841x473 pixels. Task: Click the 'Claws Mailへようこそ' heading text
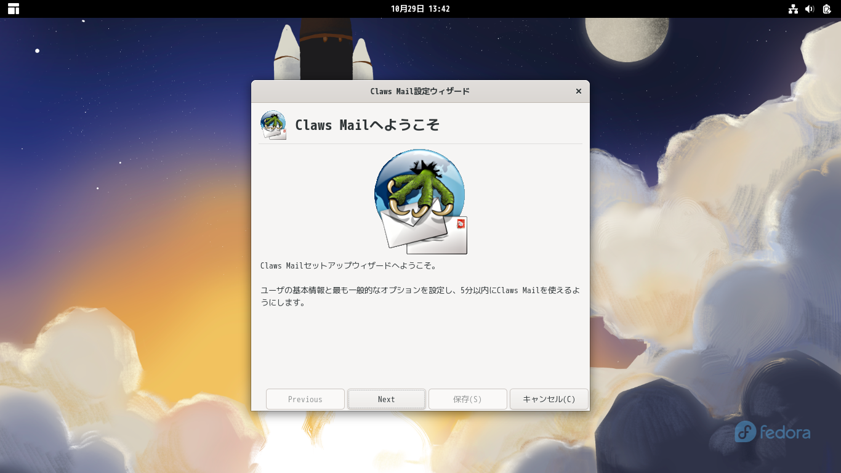pos(368,125)
